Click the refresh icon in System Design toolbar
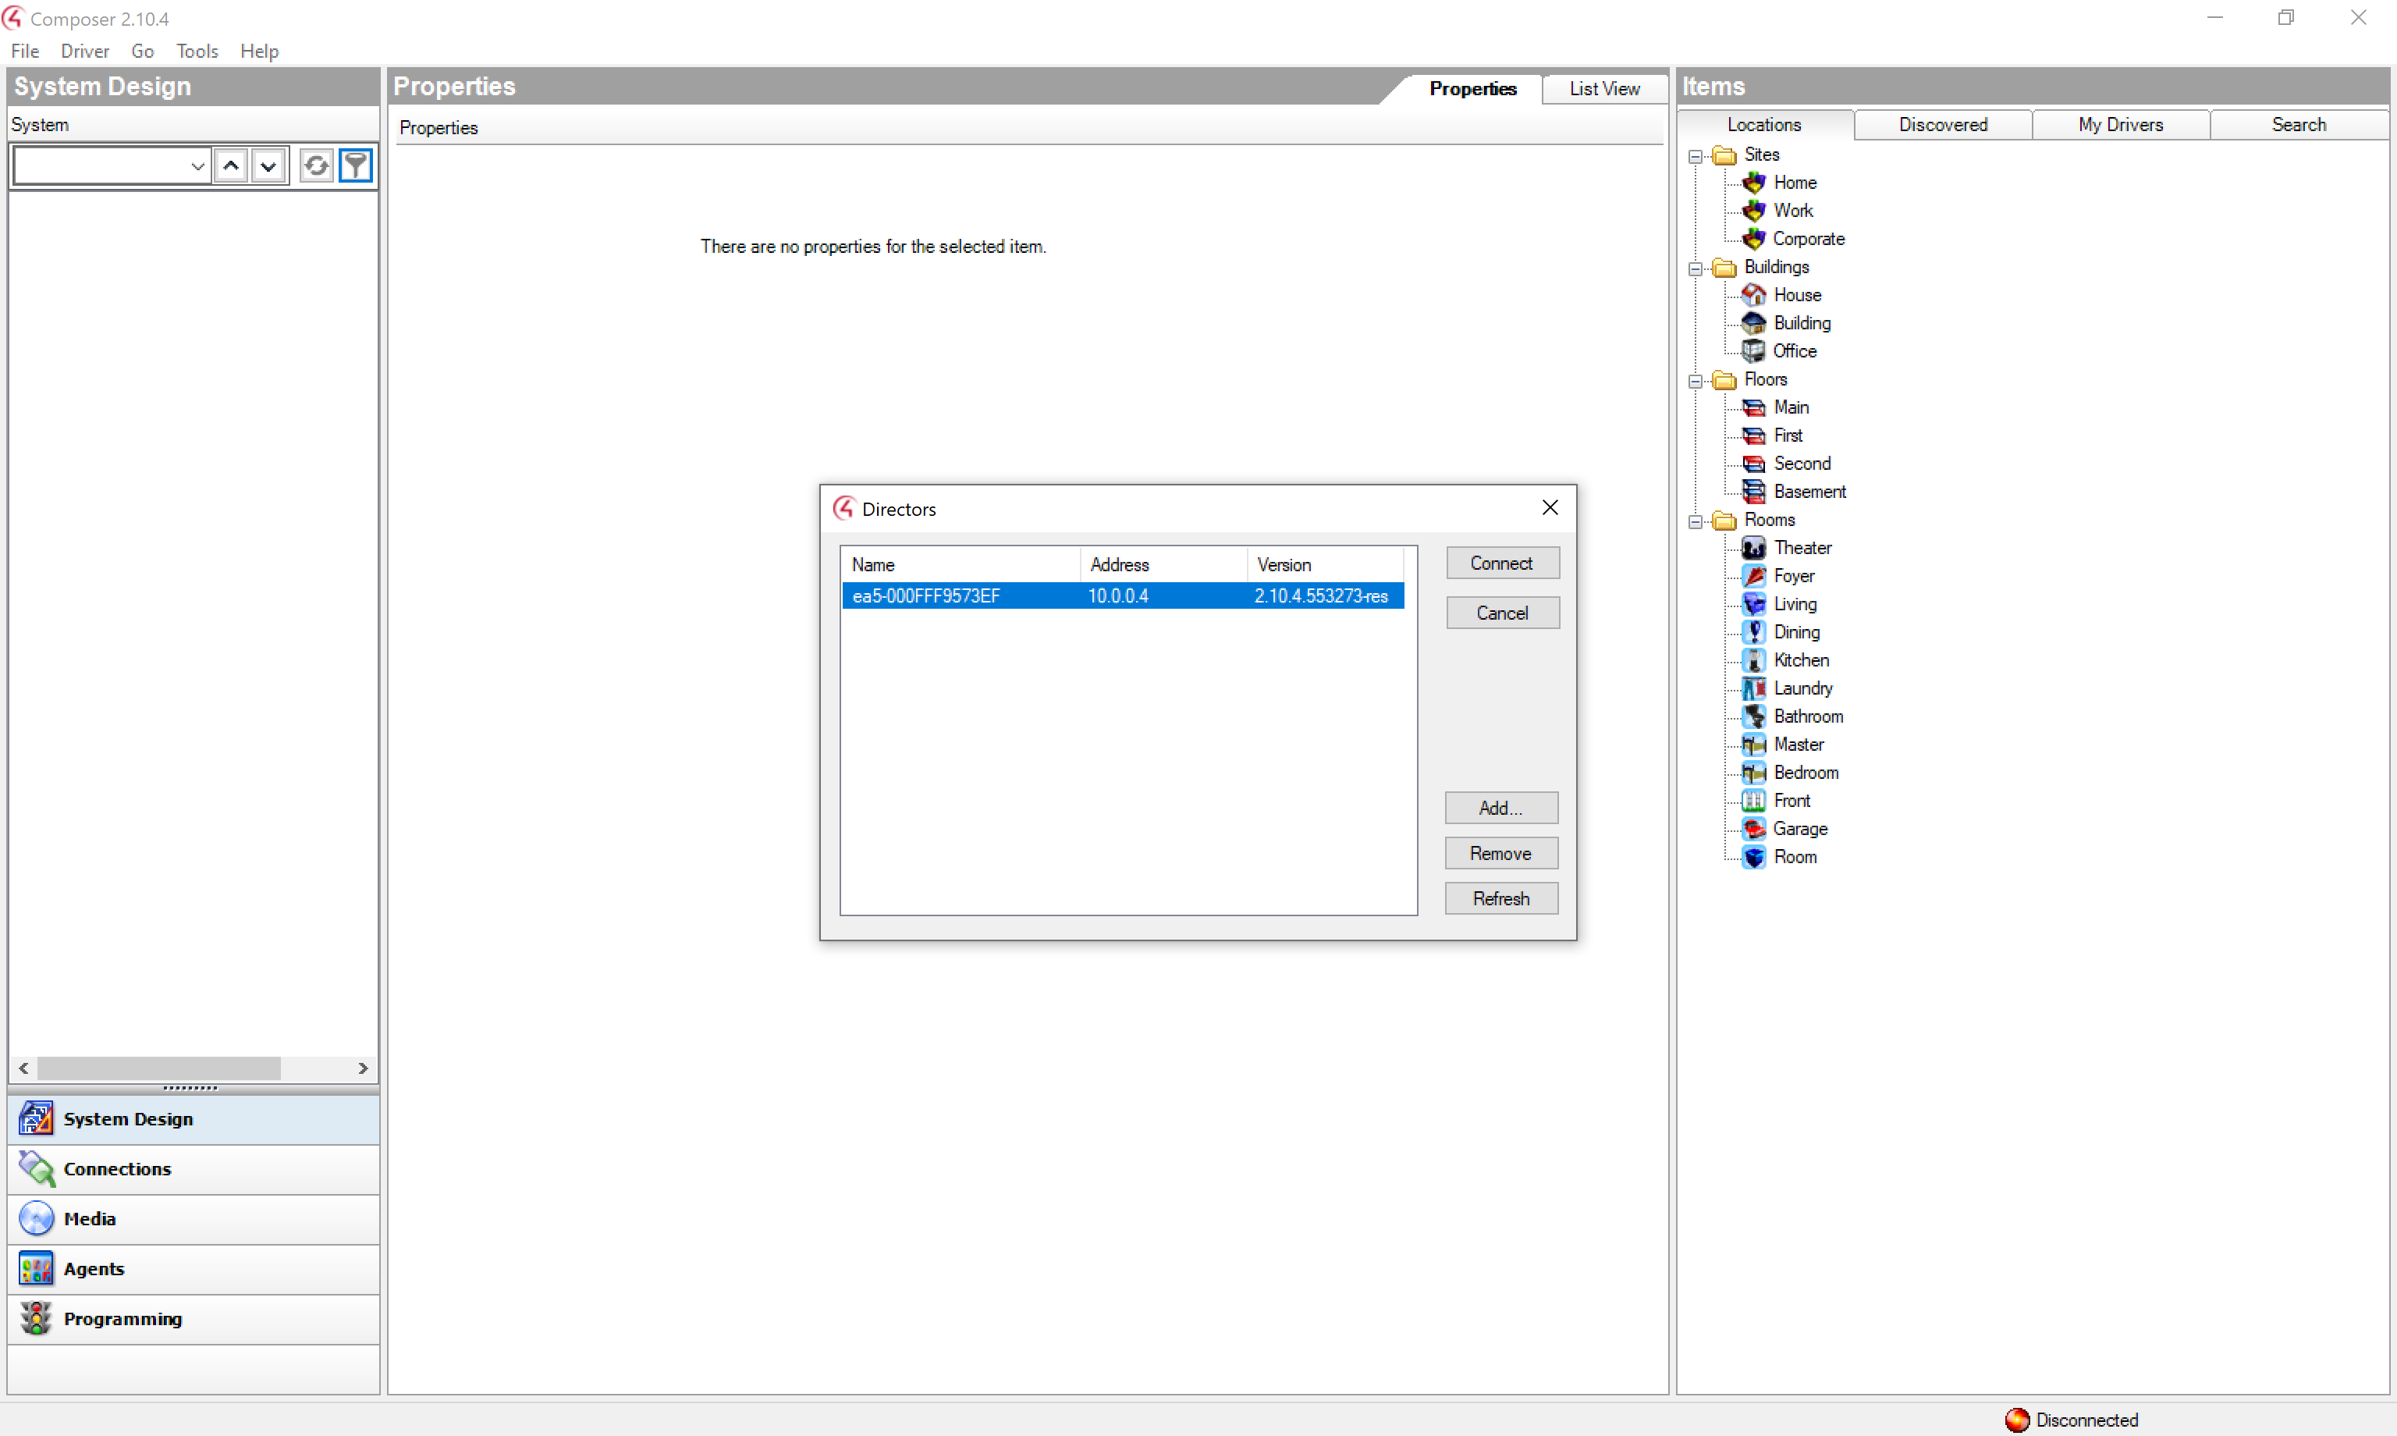 pyautogui.click(x=315, y=166)
